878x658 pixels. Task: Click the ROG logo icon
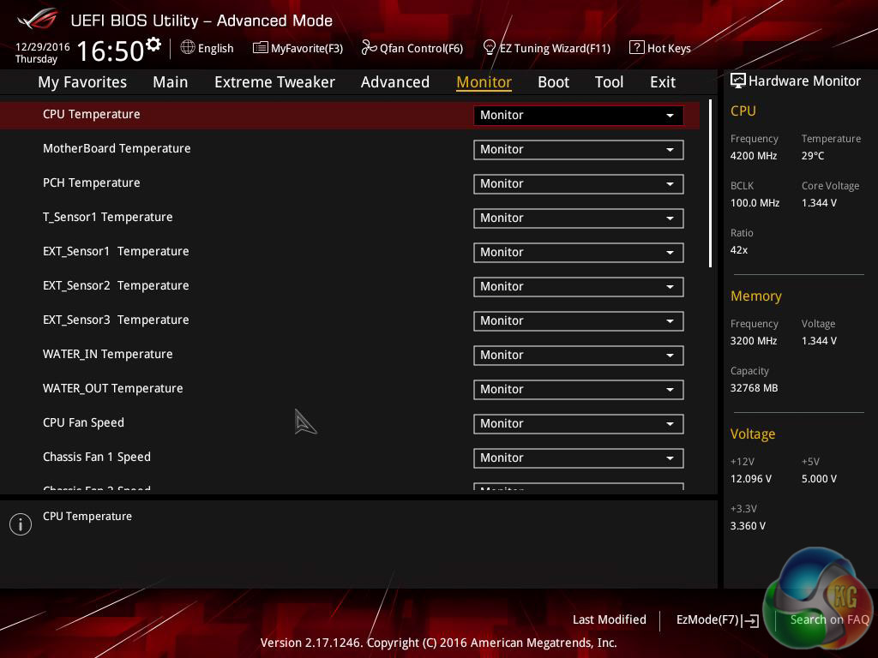click(x=37, y=19)
